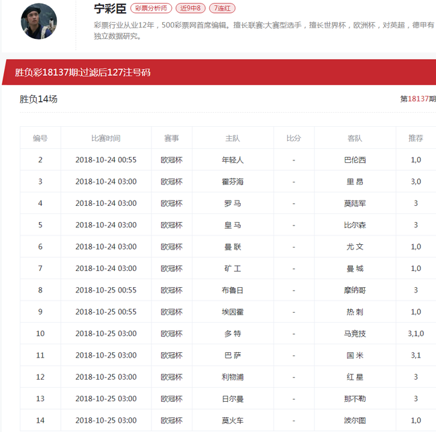Select home team 矿工
This screenshot has height=432, width=436.
pos(233,268)
